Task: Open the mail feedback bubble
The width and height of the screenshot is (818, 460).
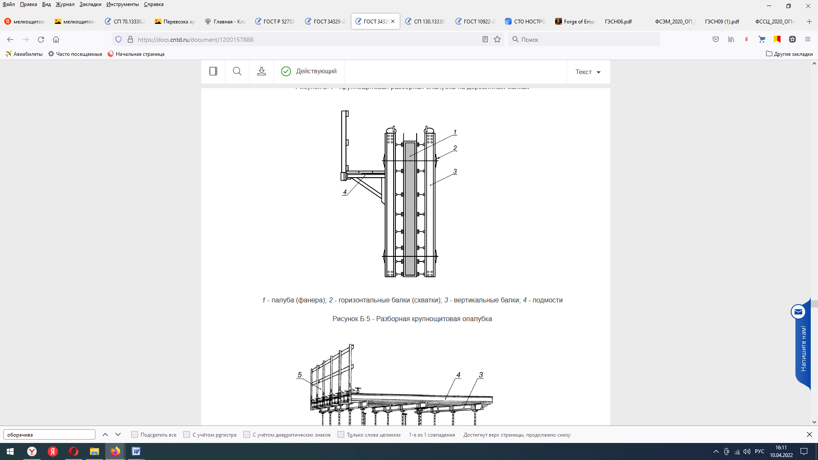Action: point(798,312)
